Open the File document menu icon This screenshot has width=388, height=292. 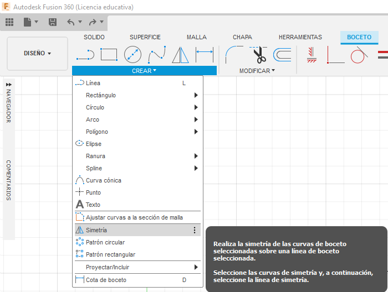point(27,22)
